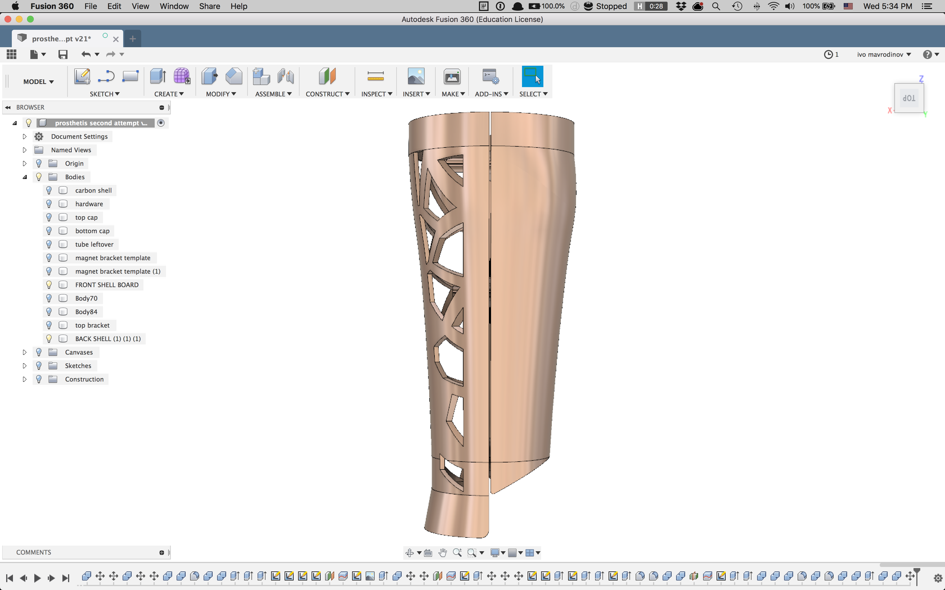Open the MODEL workspace dropdown
The image size is (945, 590).
[x=38, y=81]
